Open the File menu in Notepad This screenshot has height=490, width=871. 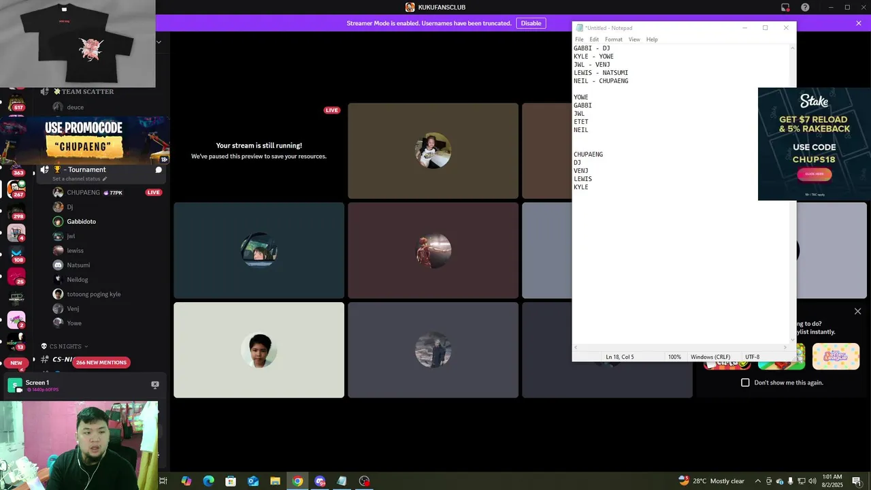pyautogui.click(x=579, y=39)
